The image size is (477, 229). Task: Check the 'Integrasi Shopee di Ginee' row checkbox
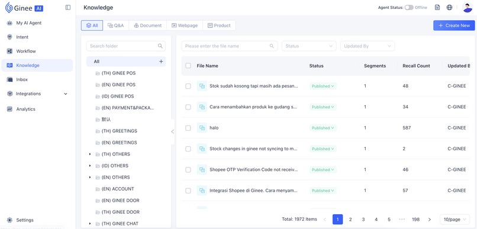188,191
